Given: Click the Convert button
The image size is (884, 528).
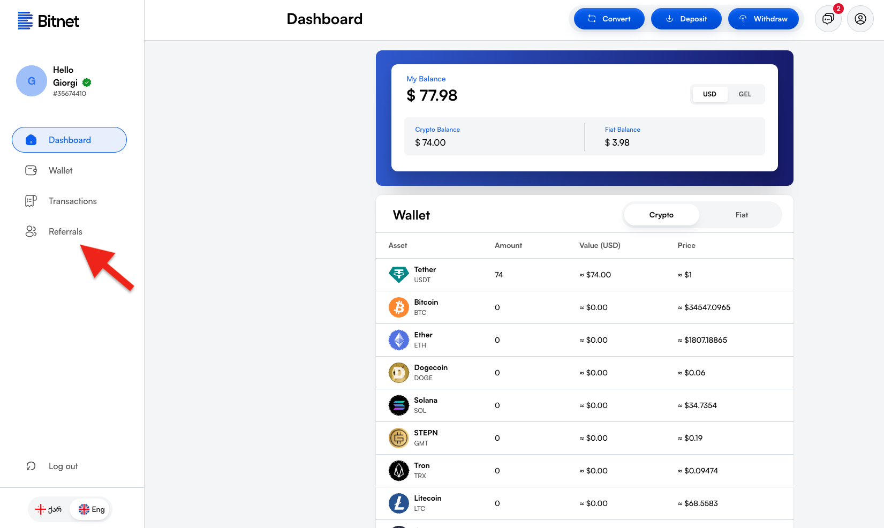Looking at the screenshot, I should point(609,19).
